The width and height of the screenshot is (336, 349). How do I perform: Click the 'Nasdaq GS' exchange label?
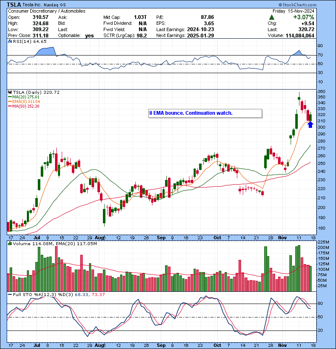pyautogui.click(x=55, y=5)
